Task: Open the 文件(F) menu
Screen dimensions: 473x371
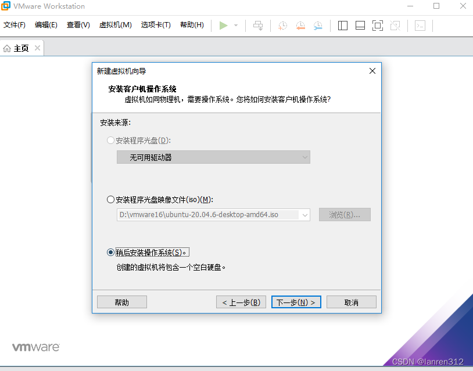Action: [x=15, y=25]
